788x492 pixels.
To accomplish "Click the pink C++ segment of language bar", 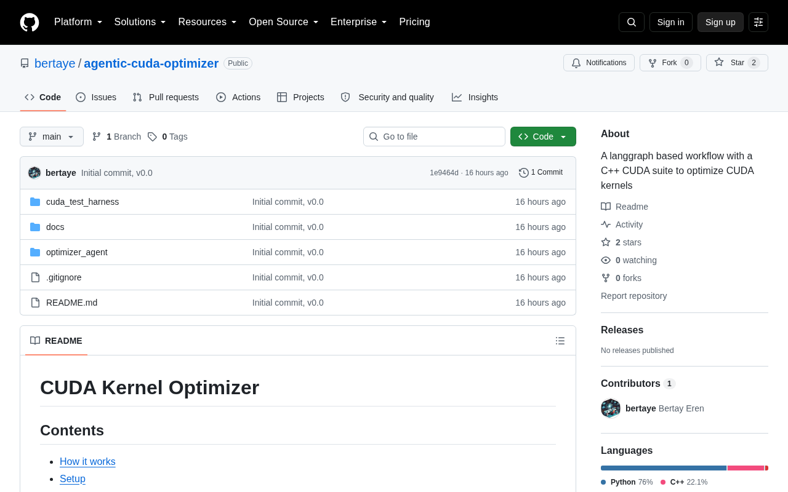I will pos(746,468).
